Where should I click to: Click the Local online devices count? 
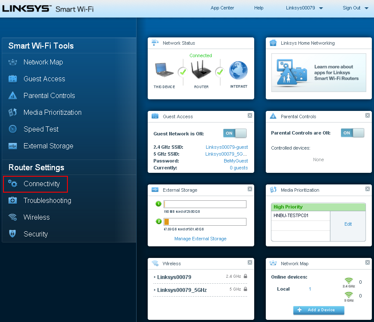pos(310,289)
